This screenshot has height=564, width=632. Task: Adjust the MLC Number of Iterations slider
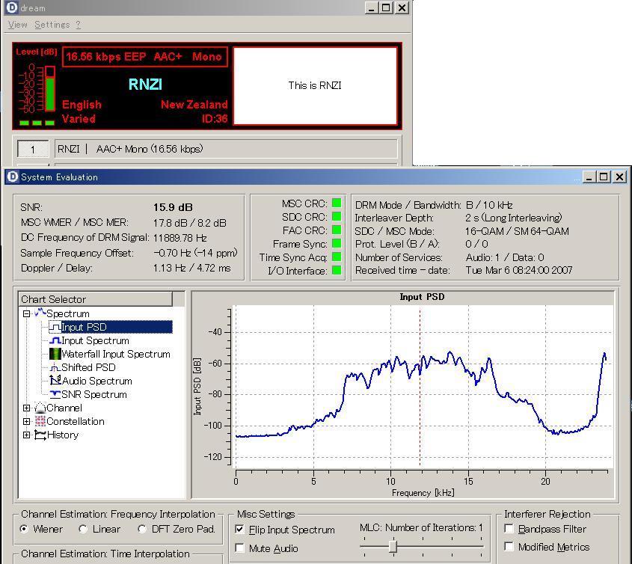[x=393, y=546]
